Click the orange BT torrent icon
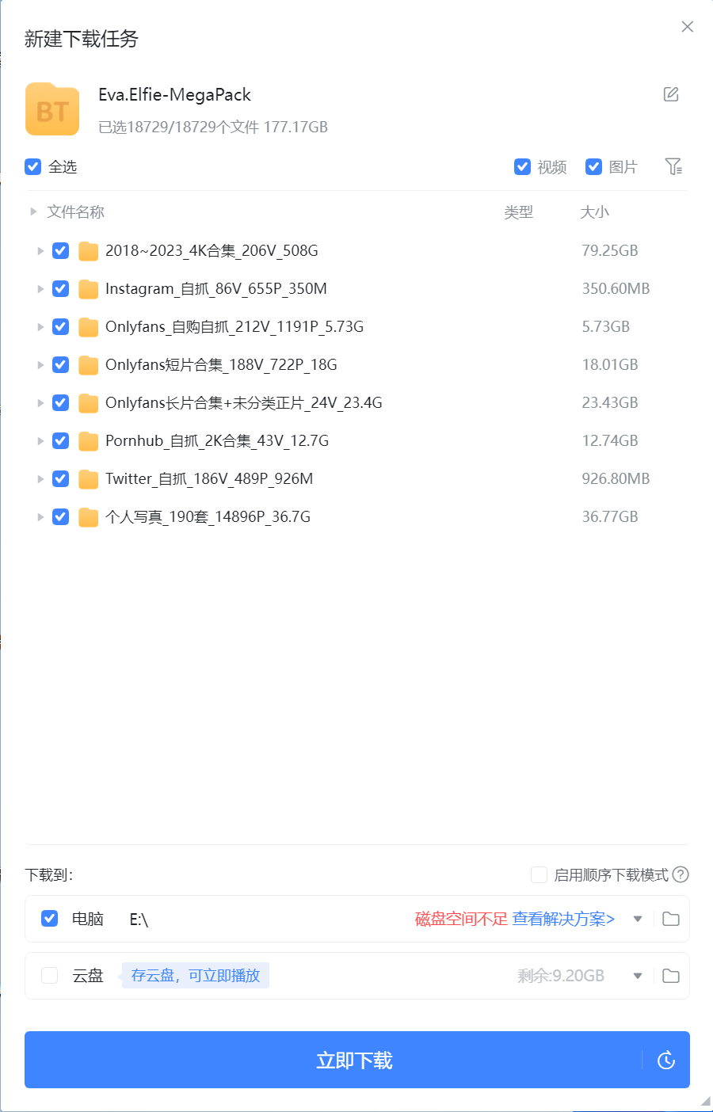This screenshot has width=713, height=1112. (x=52, y=109)
